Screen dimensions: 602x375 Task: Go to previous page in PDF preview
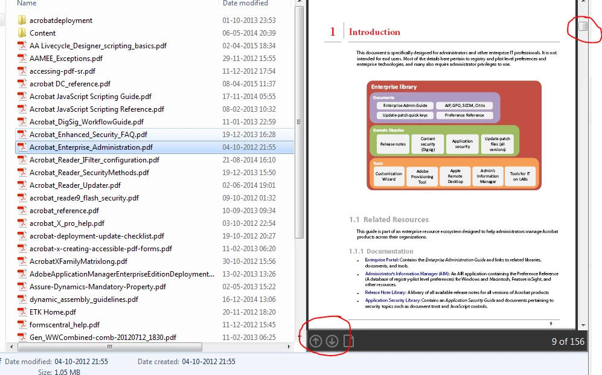pos(316,341)
